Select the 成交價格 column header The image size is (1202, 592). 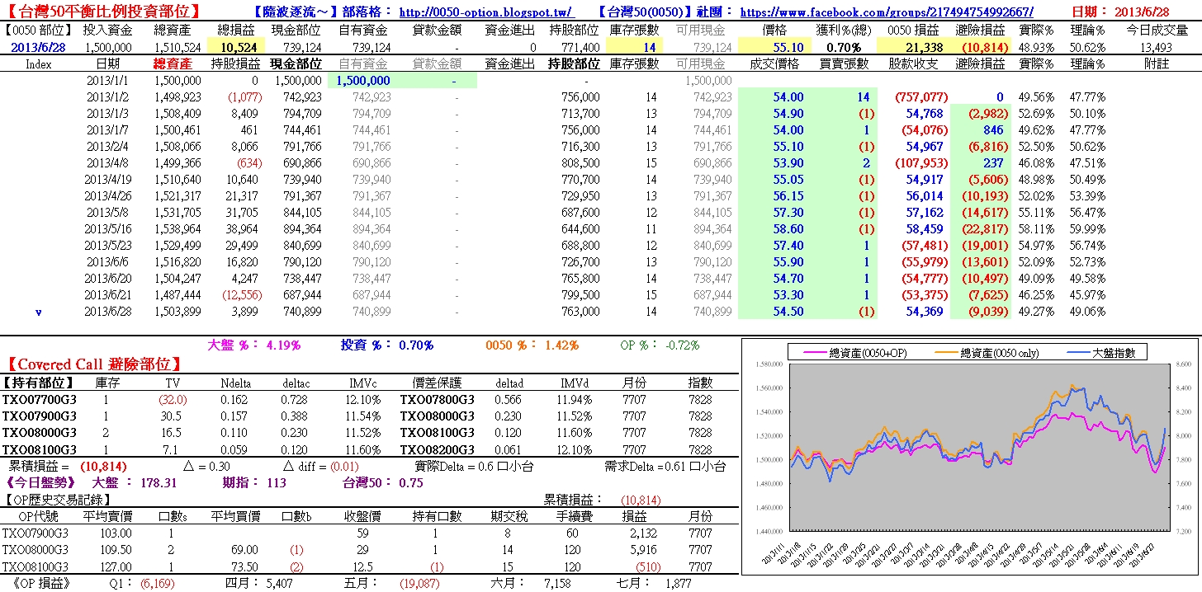coord(774,63)
